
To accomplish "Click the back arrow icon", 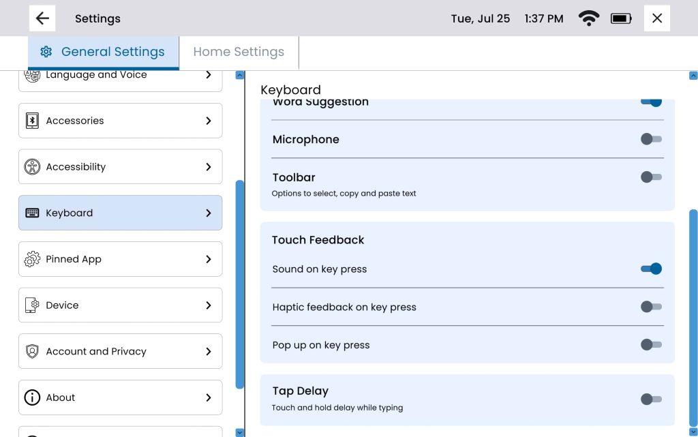I will 42,18.
